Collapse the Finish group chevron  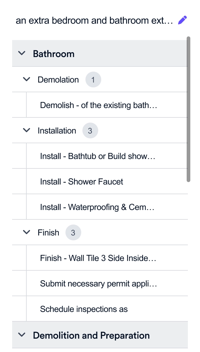pos(27,232)
